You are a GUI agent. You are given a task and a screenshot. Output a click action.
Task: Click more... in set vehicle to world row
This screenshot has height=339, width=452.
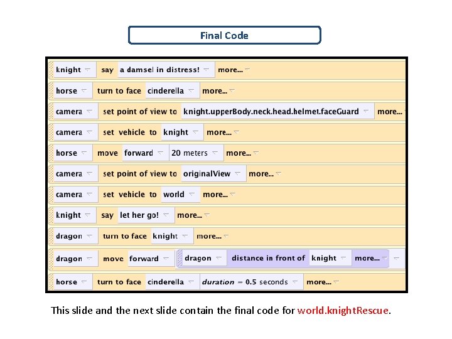coord(219,195)
